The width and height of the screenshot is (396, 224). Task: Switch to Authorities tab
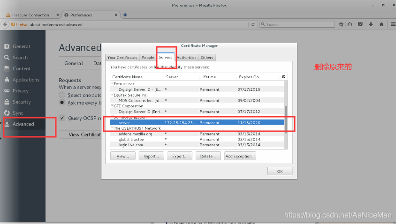[x=186, y=58]
